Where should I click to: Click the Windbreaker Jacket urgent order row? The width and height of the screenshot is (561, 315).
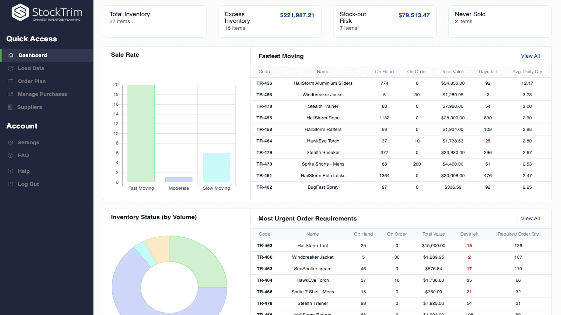351,257
